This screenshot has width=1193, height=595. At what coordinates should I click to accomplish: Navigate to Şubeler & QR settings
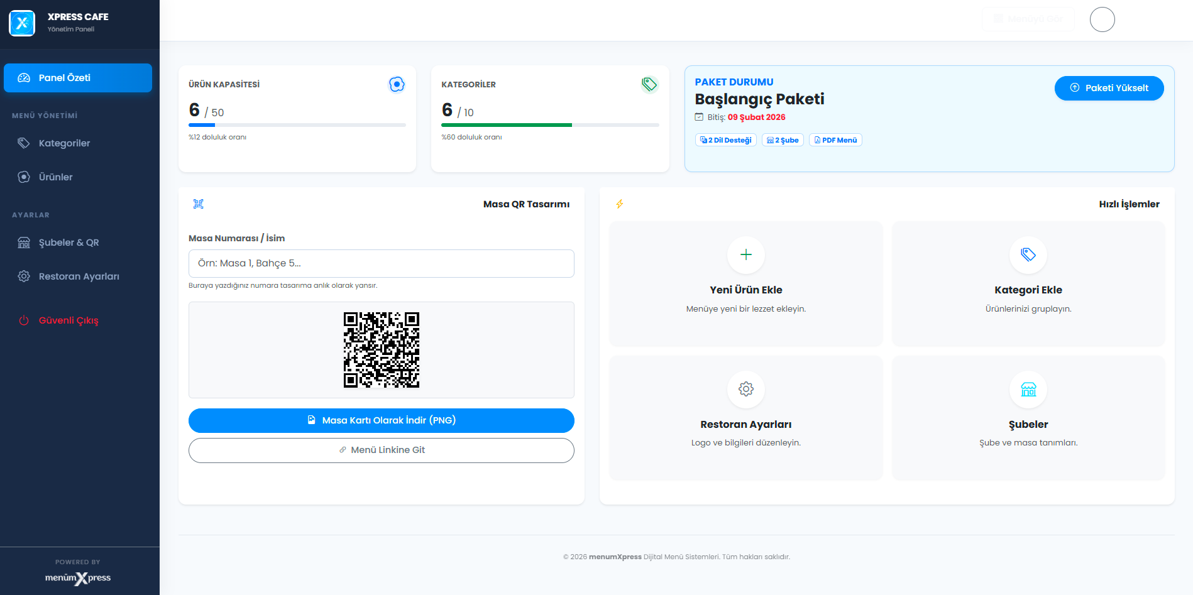click(x=69, y=243)
